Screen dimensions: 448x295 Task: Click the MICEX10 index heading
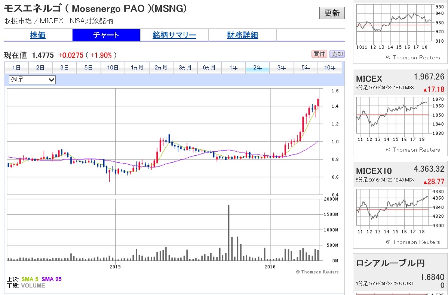point(374,171)
